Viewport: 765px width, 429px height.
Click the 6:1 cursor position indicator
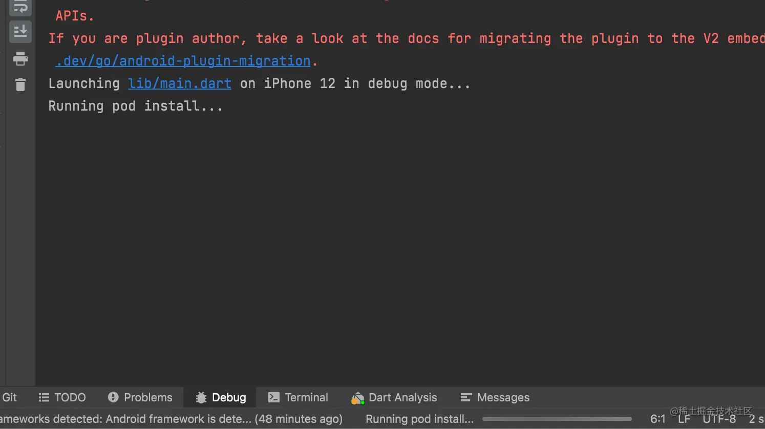pos(658,419)
